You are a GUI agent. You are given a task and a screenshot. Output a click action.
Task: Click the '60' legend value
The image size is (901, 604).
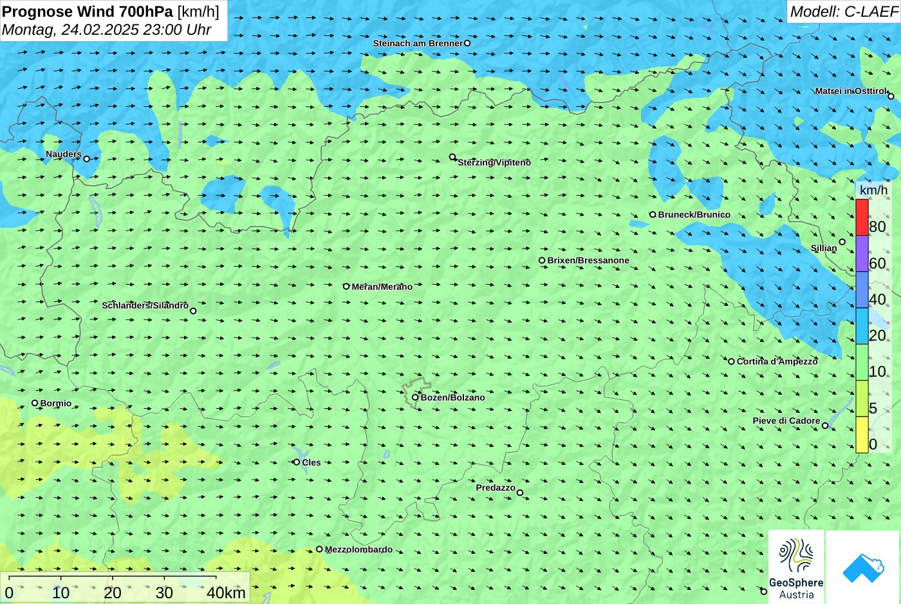click(x=877, y=263)
